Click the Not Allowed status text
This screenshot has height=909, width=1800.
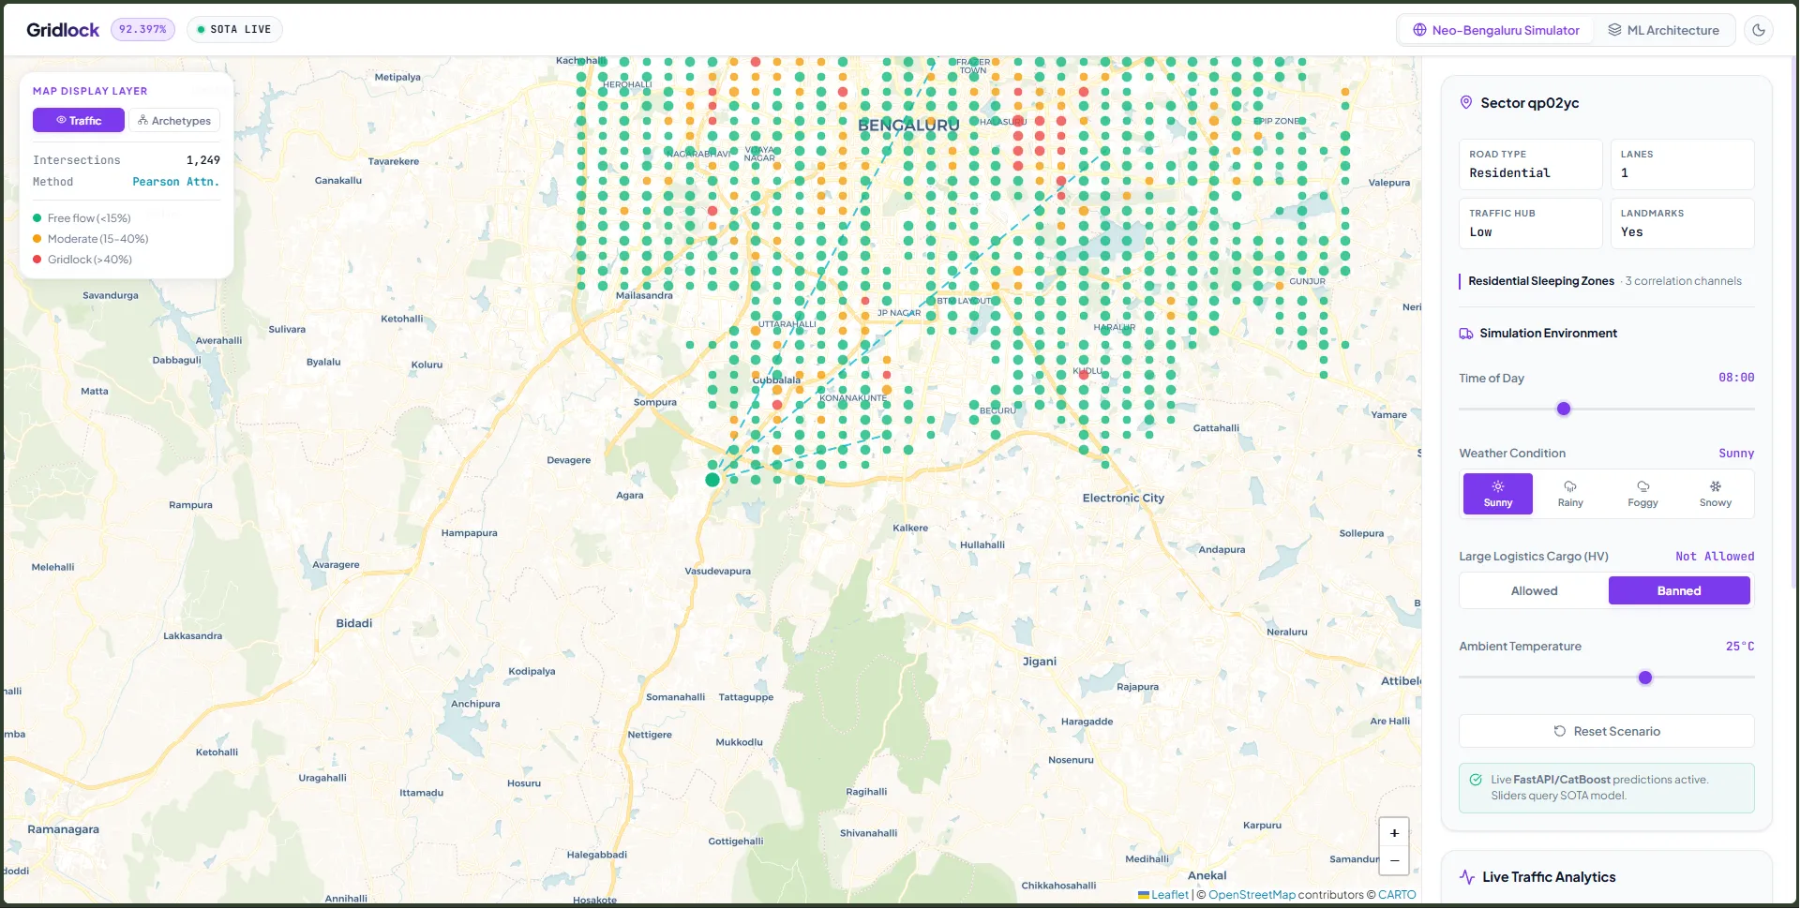click(x=1715, y=557)
